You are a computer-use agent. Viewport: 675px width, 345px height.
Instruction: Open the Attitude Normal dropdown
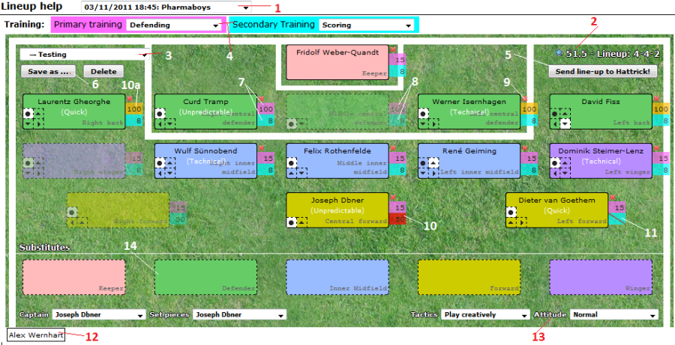(x=614, y=314)
